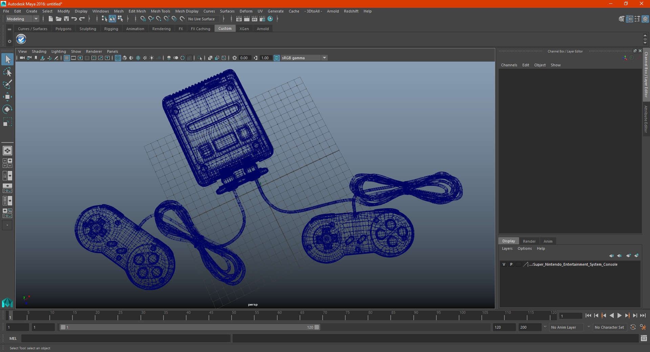Viewport: 650px width, 352px height.
Task: Switch to the Rigging shelf tab
Action: pos(111,29)
